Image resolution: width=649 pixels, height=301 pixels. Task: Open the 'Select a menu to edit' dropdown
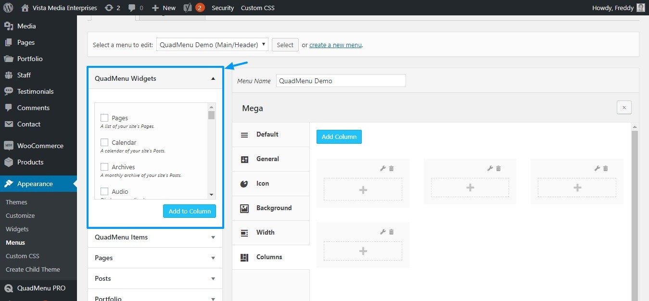point(213,45)
